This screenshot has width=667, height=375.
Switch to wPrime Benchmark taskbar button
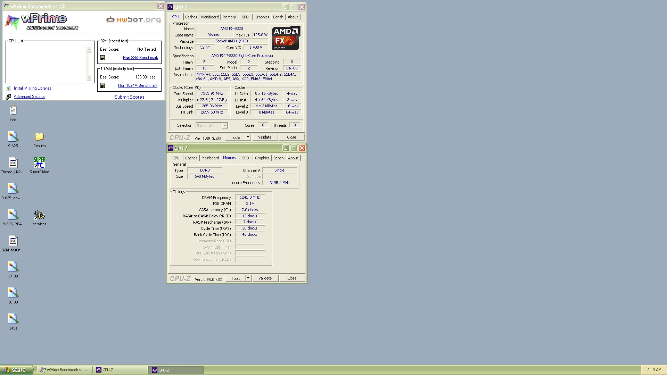pos(65,370)
